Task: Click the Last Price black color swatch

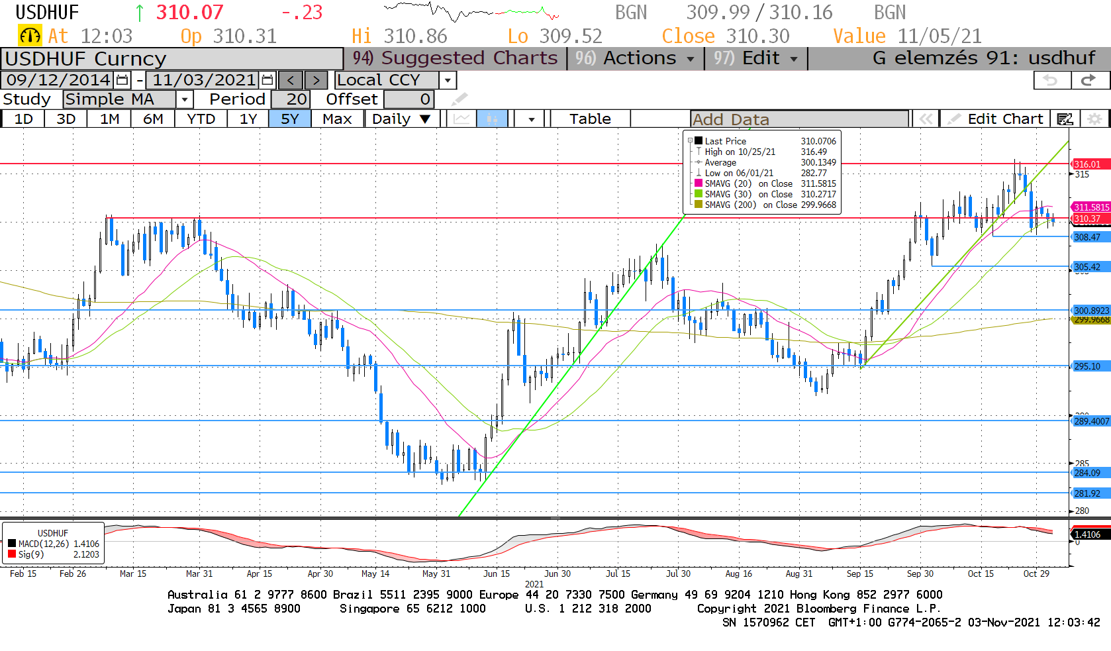Action: (699, 141)
